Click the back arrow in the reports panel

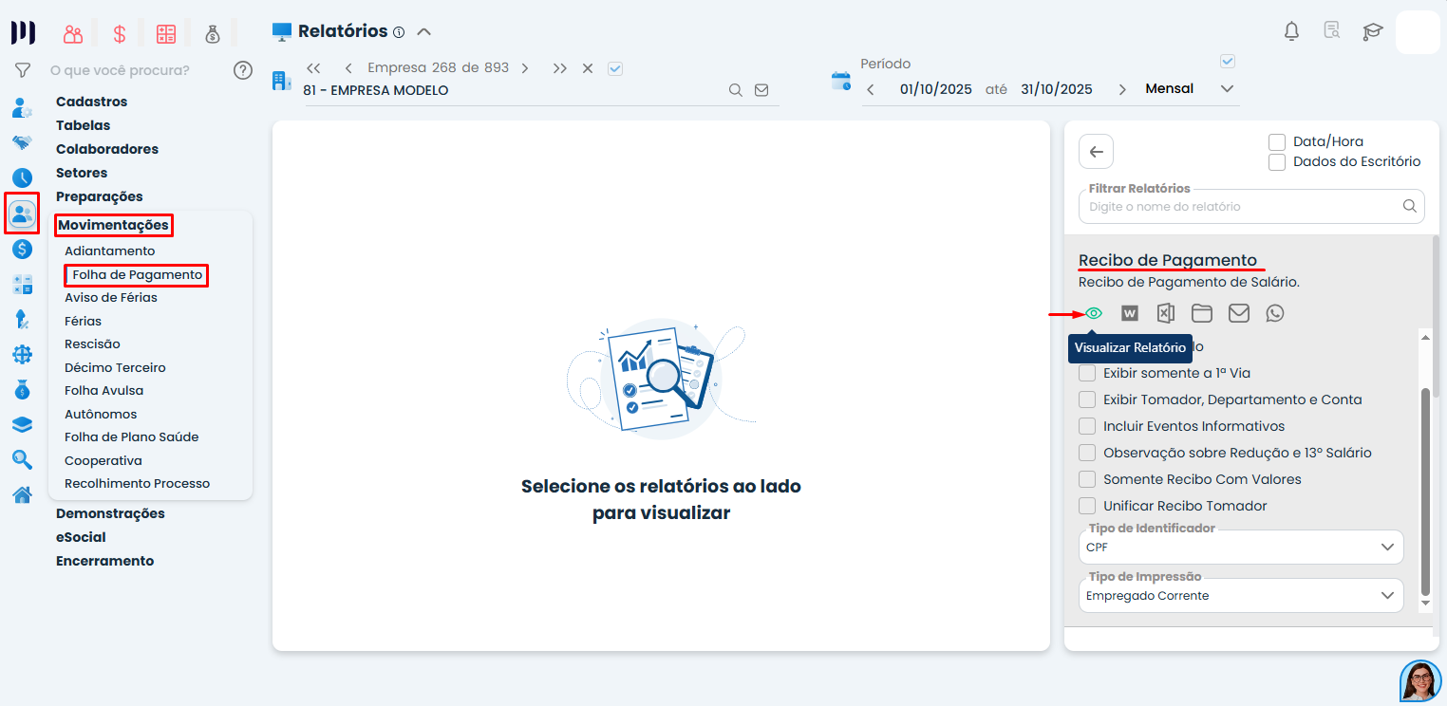[x=1096, y=151]
